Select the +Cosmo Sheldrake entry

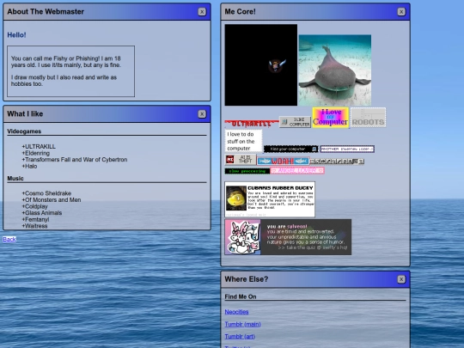tap(46, 193)
